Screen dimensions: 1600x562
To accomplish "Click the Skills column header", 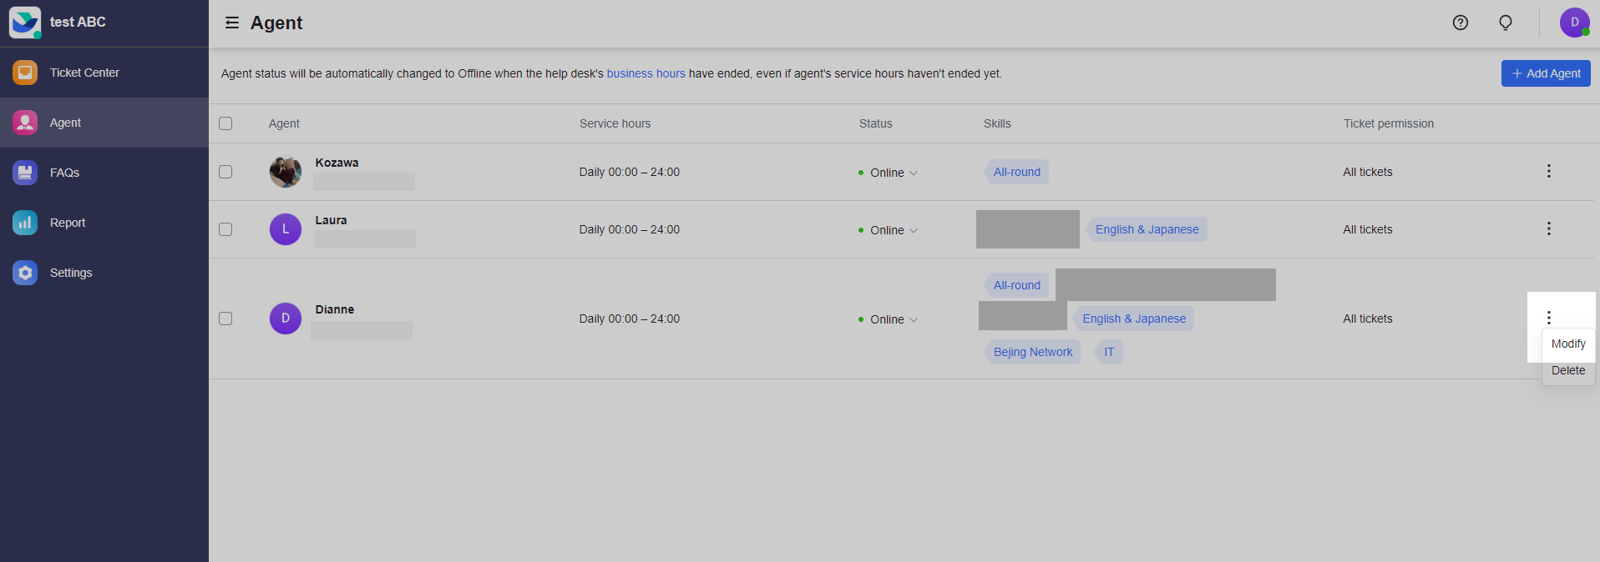I will pyautogui.click(x=997, y=123).
